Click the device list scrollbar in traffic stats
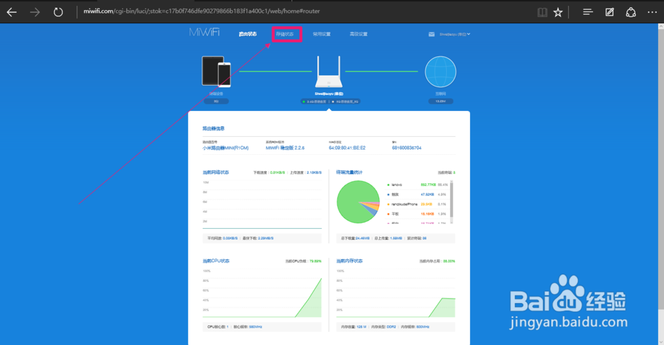The height and width of the screenshot is (345, 664). (x=452, y=202)
